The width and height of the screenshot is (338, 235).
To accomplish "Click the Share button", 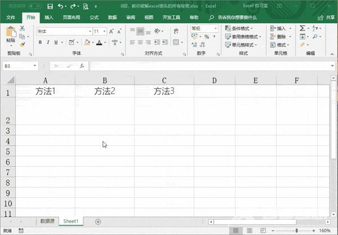I will coord(326,17).
